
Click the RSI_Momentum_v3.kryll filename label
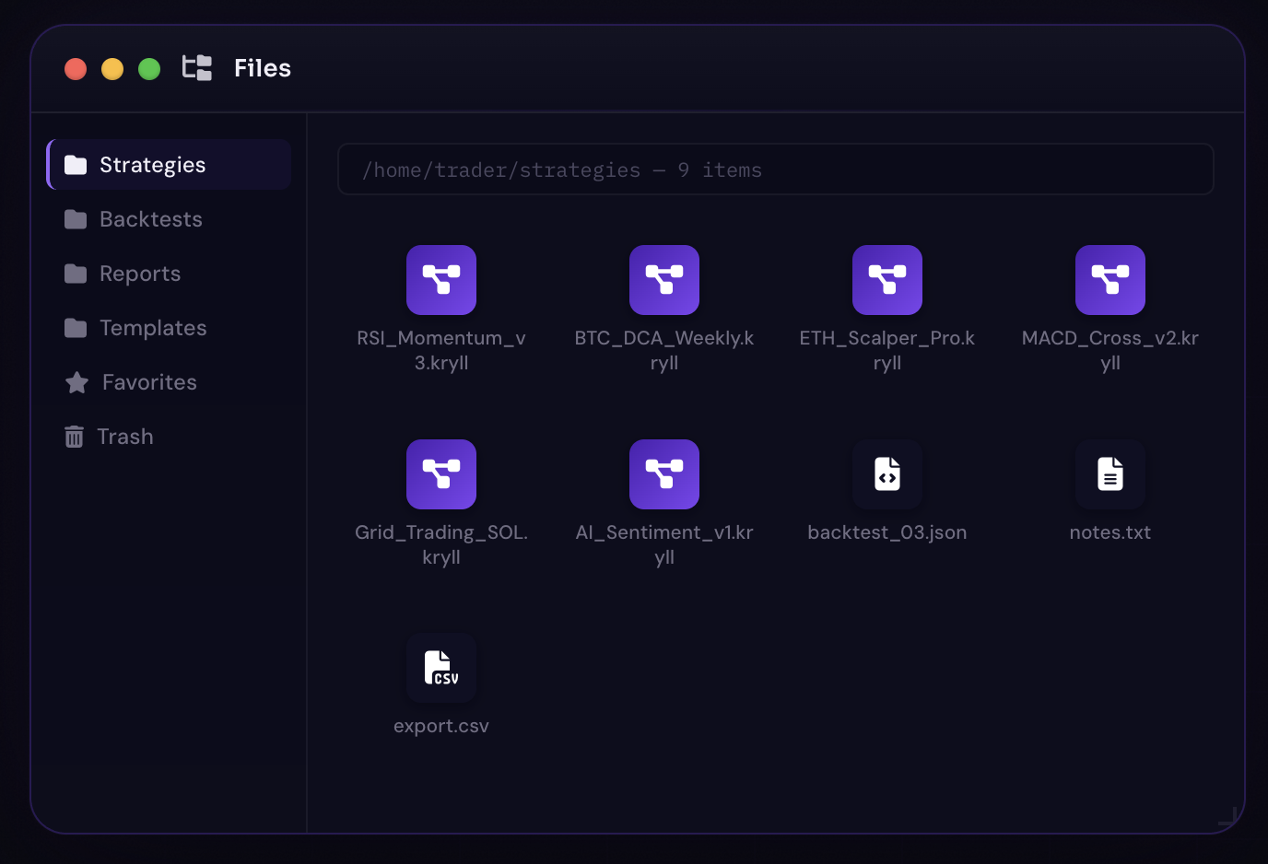(441, 350)
